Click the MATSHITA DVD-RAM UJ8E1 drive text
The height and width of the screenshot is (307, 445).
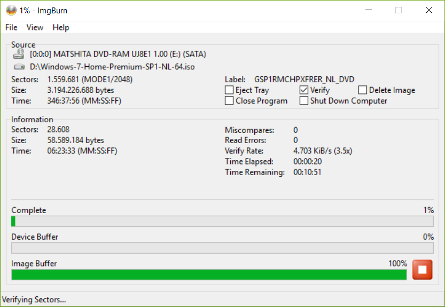(x=118, y=54)
